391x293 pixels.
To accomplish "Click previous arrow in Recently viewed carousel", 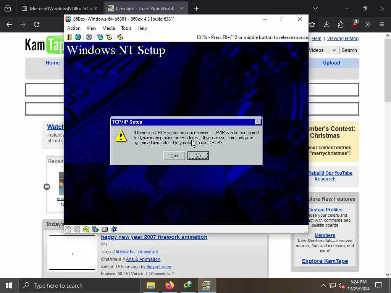I will pos(47,187).
